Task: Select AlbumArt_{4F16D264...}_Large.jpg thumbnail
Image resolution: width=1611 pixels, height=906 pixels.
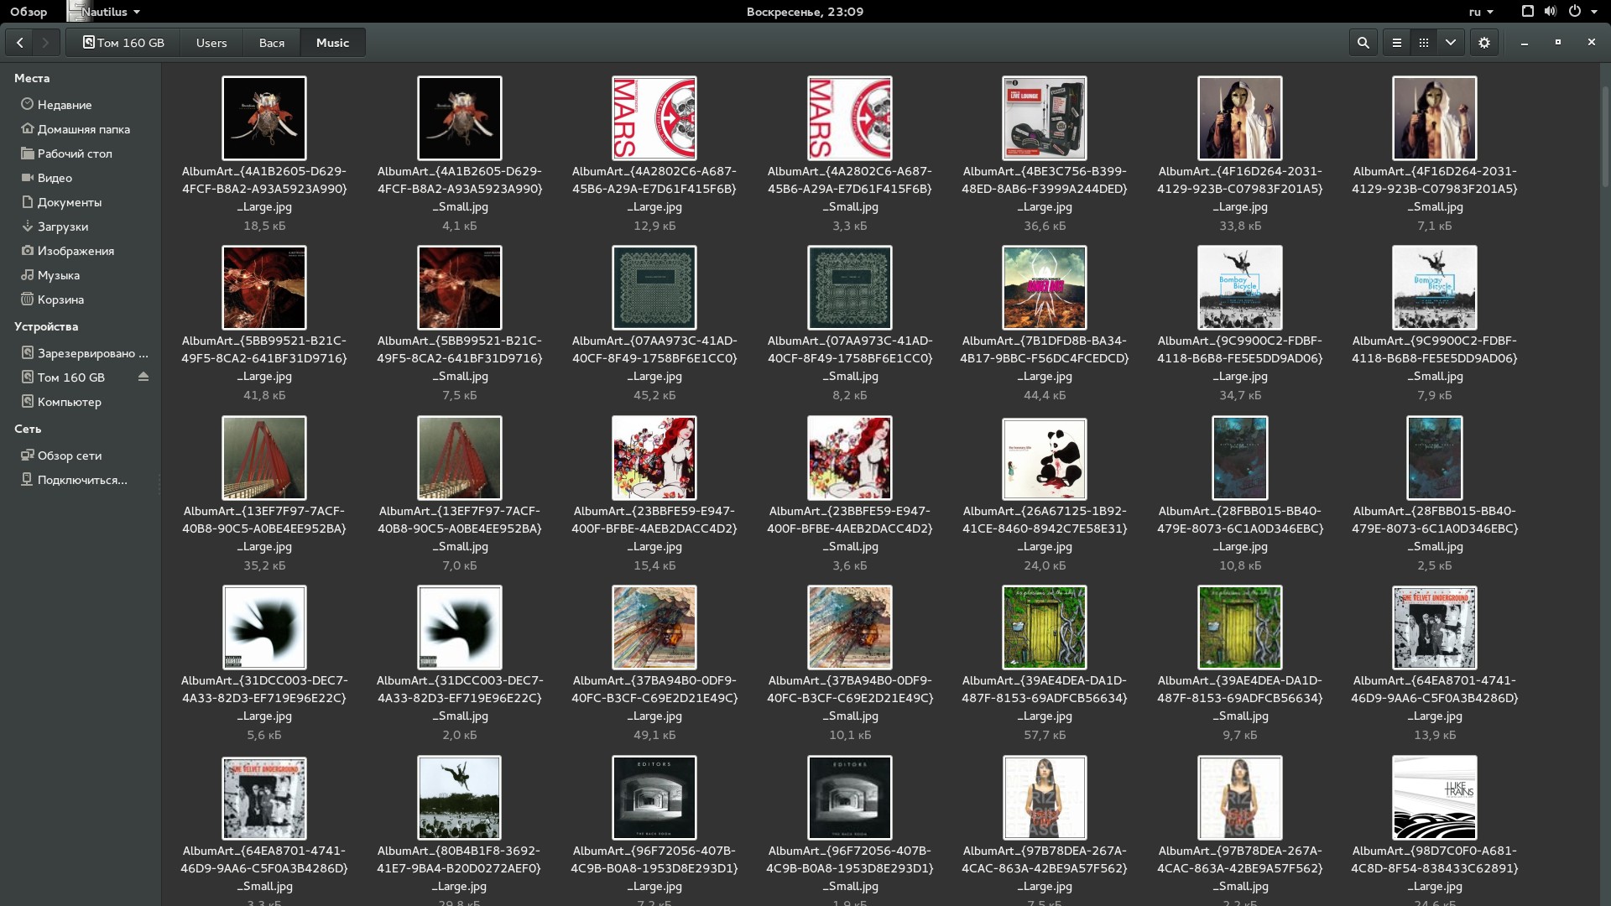Action: [x=1240, y=118]
